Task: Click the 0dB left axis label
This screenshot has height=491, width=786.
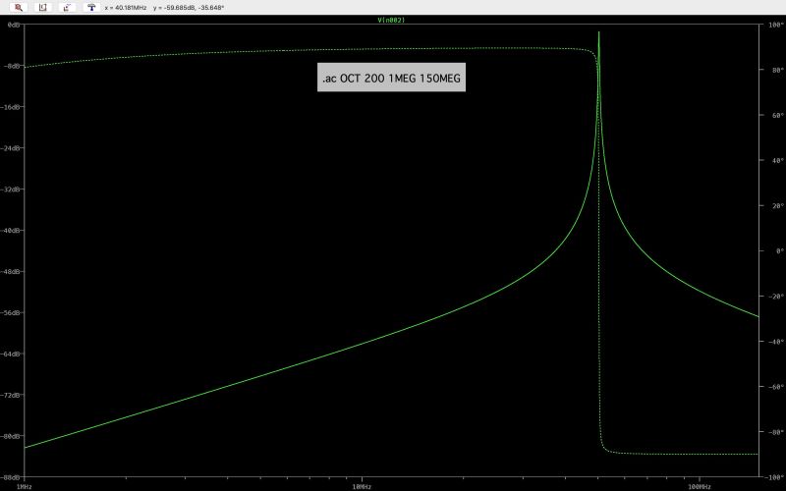Action: (x=14, y=25)
